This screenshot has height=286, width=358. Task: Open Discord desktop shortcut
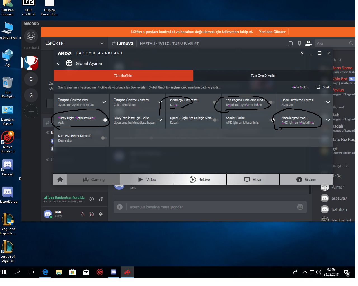(x=8, y=168)
